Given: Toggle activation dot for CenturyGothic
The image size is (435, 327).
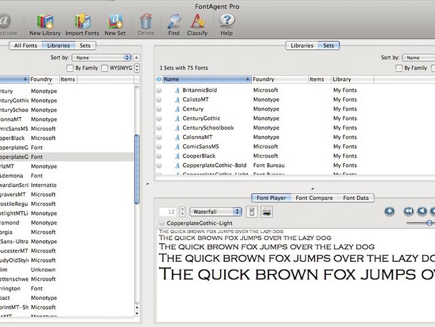Looking at the screenshot, I should click(x=159, y=119).
